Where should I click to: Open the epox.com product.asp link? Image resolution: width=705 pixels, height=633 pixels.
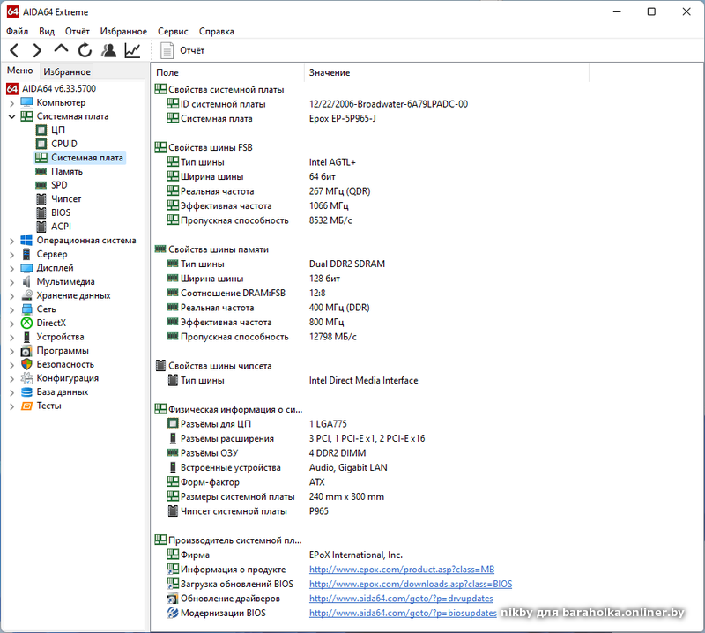pyautogui.click(x=402, y=570)
